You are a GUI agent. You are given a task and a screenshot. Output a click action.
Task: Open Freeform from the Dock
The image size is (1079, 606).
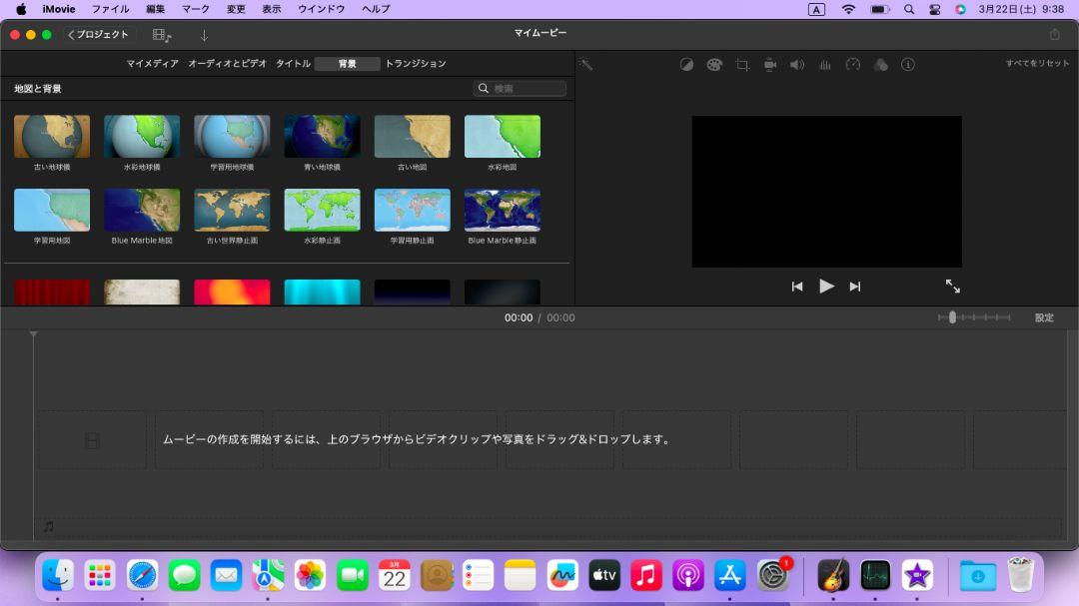coord(562,575)
